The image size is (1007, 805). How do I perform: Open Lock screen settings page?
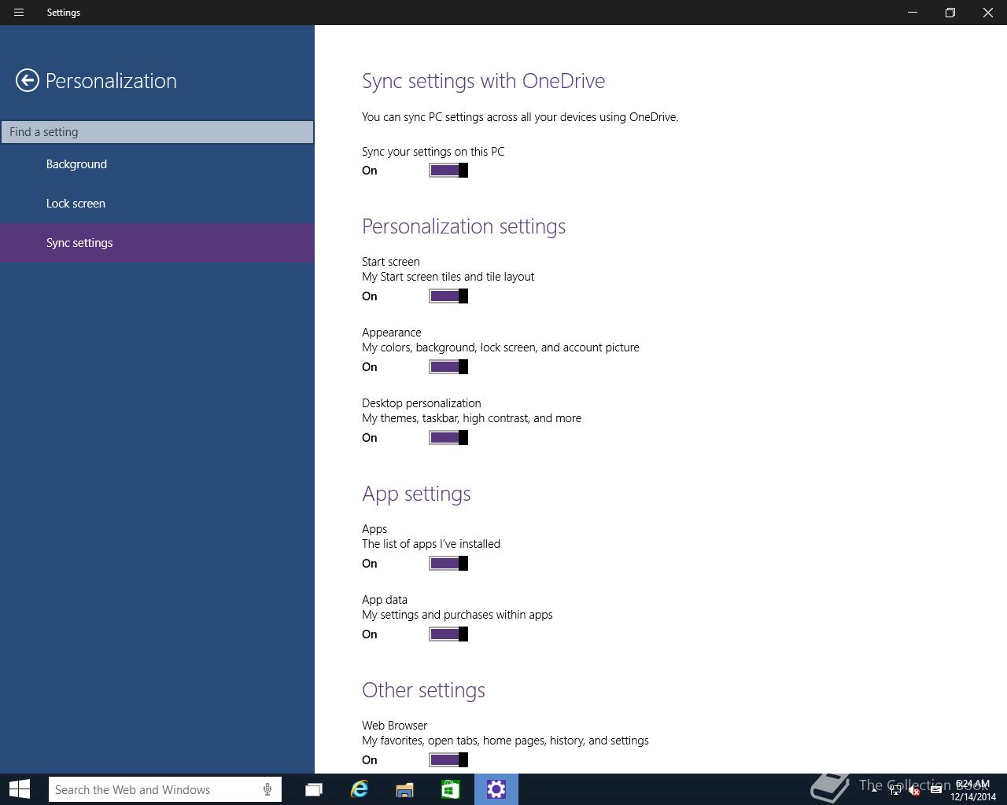click(x=76, y=204)
